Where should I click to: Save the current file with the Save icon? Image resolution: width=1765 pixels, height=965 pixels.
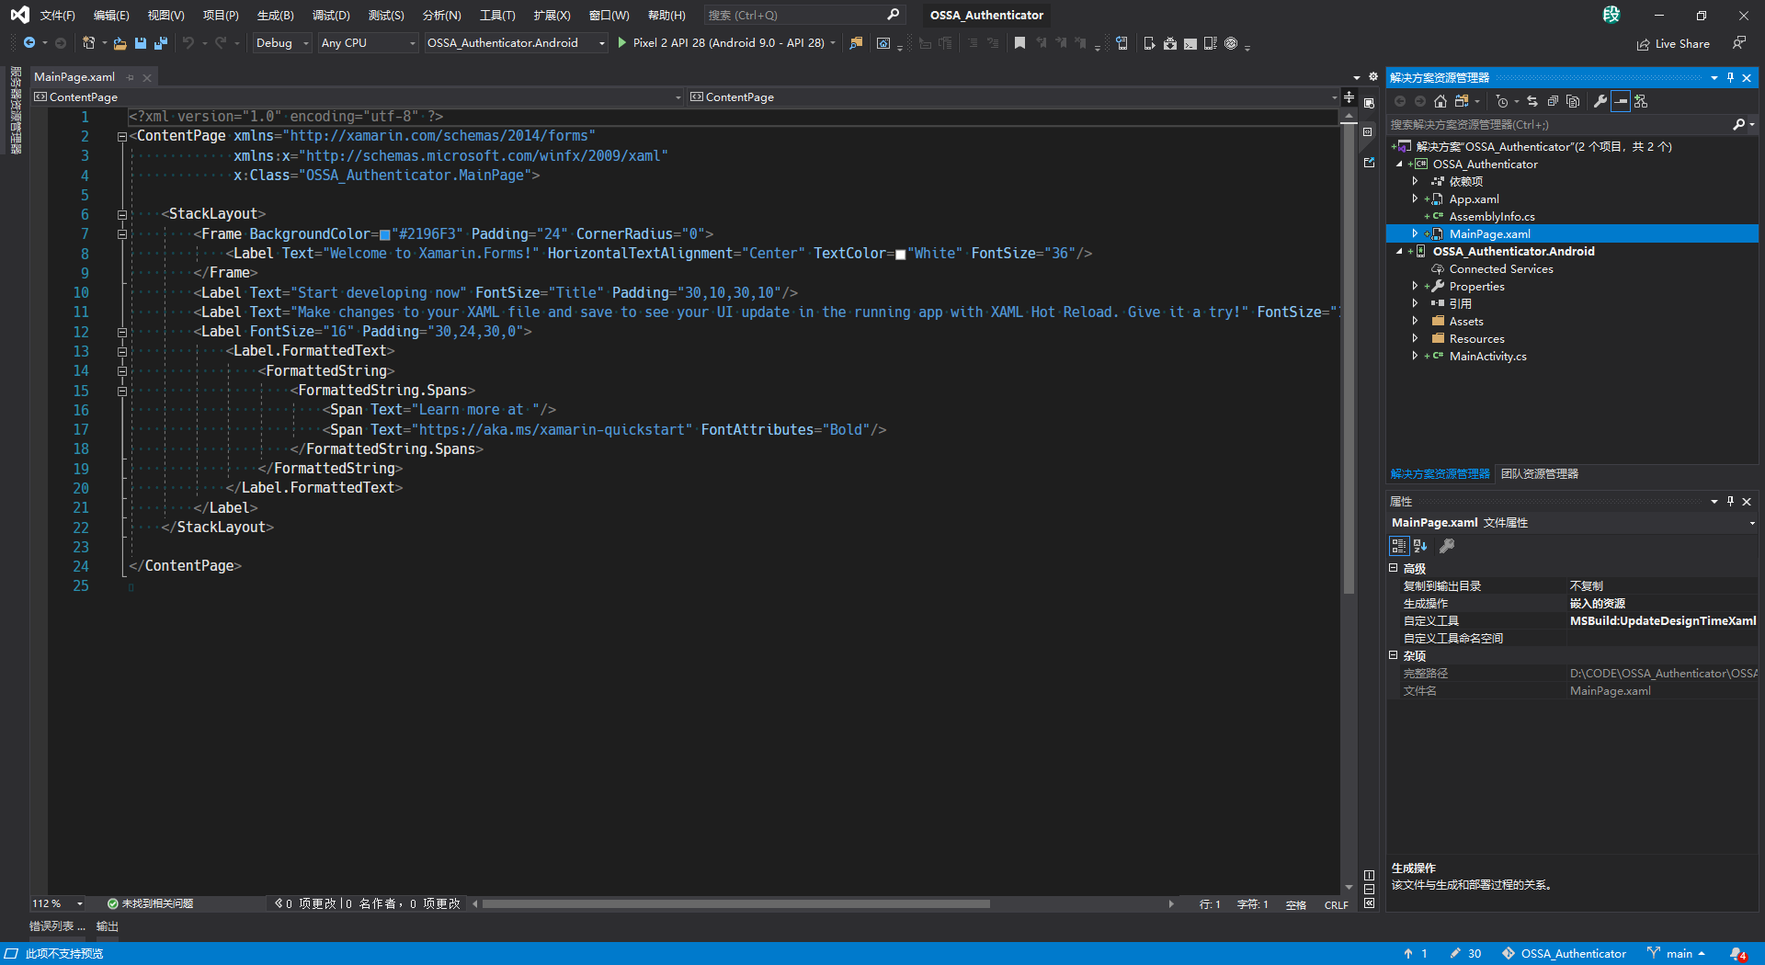[140, 43]
